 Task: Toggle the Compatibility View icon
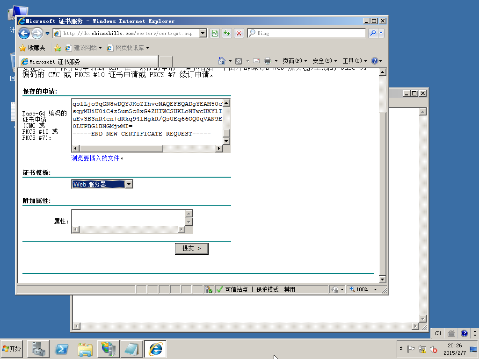click(215, 33)
